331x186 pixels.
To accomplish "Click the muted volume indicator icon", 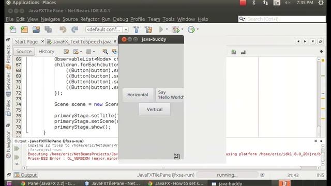I will [288, 3].
